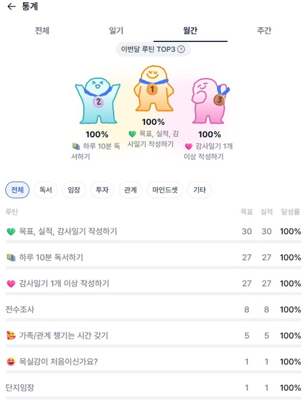
Task: Click emoji icon beside 가족/관계 챙기는 시간 갖기
Action: click(11, 336)
